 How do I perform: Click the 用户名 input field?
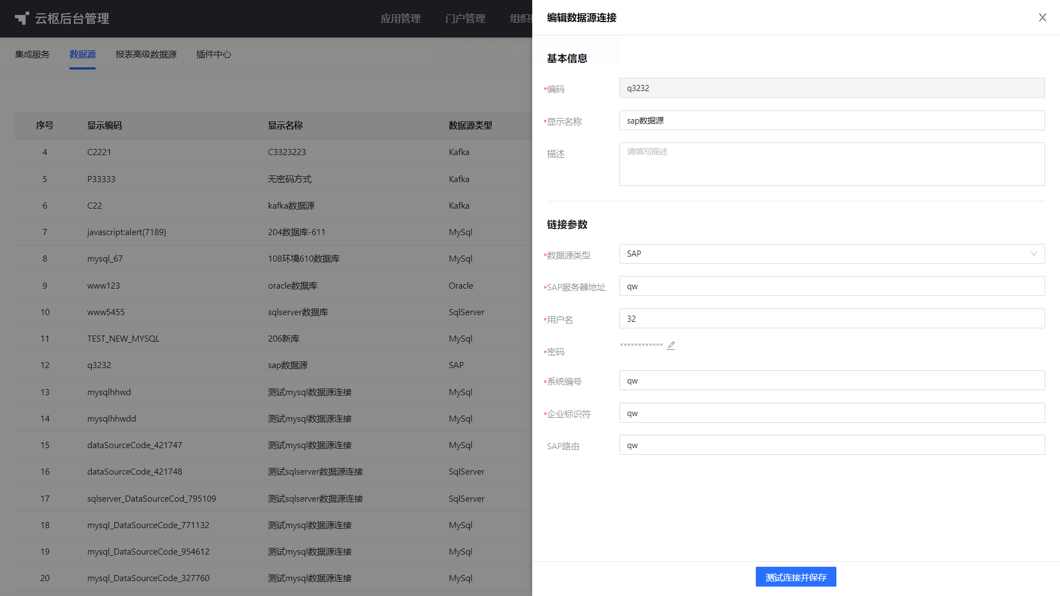point(832,318)
